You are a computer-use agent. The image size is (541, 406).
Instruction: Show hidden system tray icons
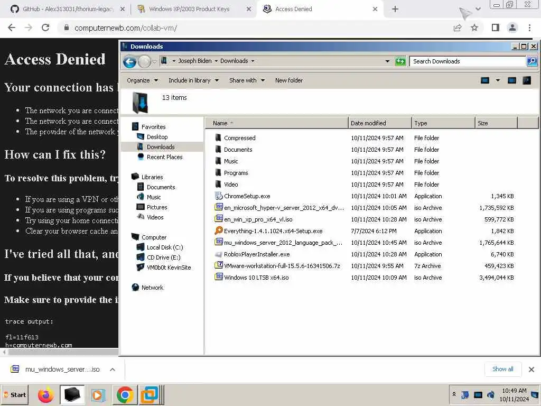454,394
